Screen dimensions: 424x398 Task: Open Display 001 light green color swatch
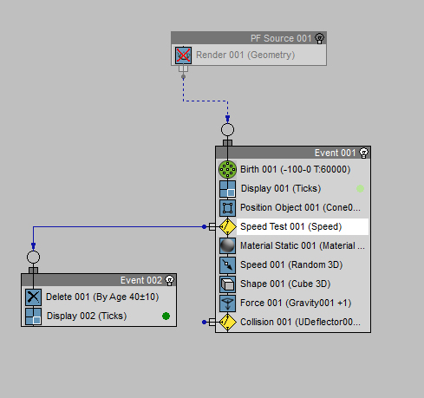tap(360, 189)
